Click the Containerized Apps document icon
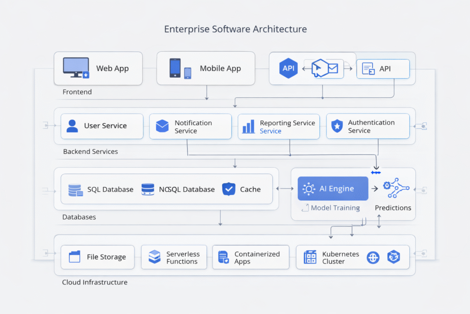Viewport: 470px width, 314px height. click(224, 257)
